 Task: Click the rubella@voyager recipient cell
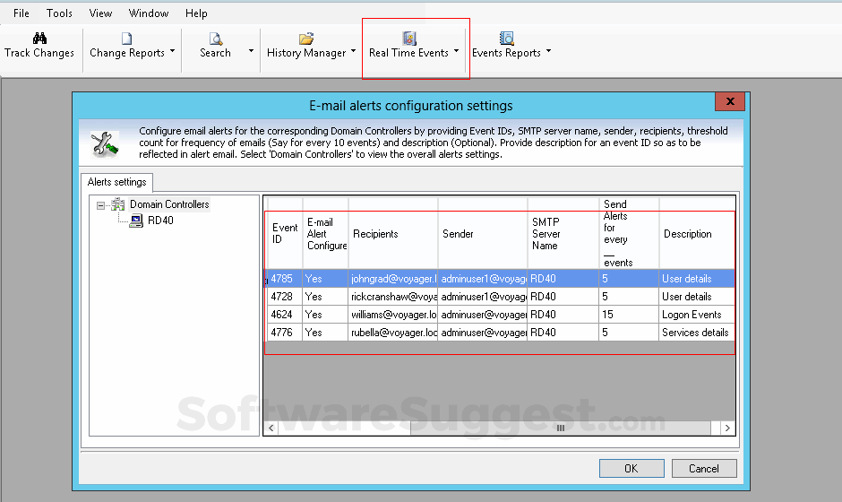393,333
